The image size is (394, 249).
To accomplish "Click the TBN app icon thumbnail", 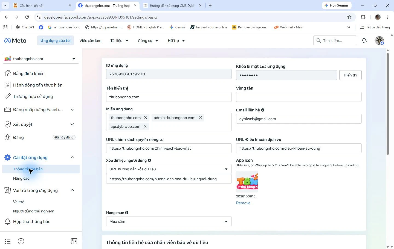I will 247,182.
